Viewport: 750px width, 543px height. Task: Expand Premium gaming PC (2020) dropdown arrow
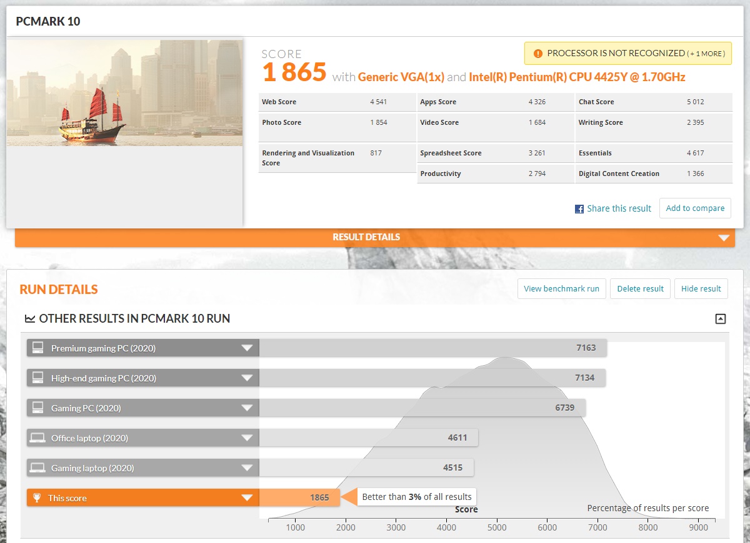[x=247, y=348]
